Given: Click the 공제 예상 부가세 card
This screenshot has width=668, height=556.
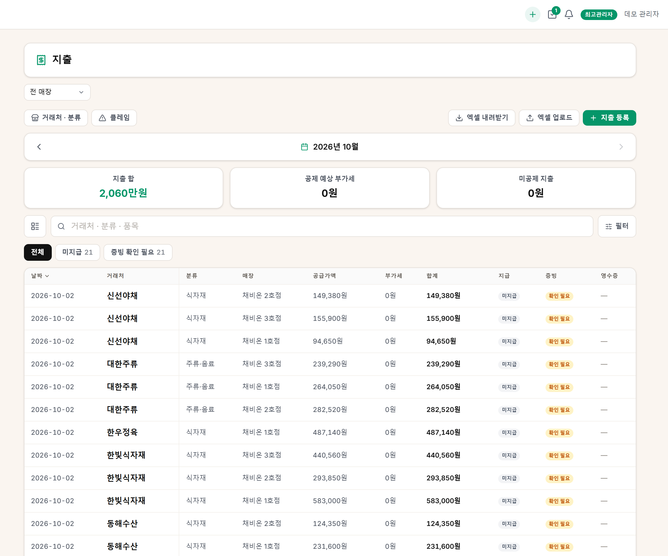Looking at the screenshot, I should point(330,188).
